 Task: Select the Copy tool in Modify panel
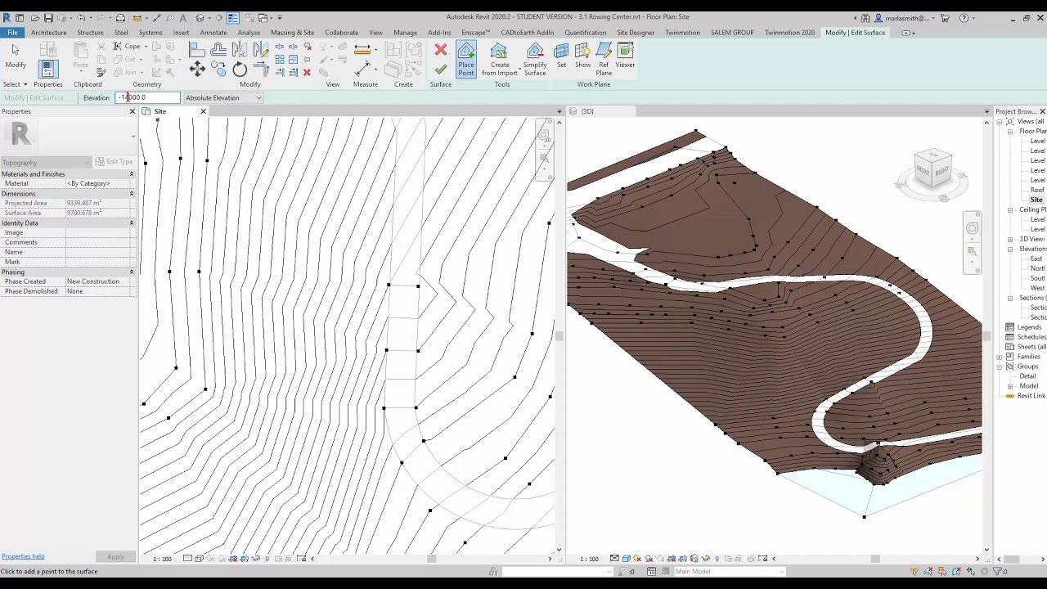(218, 70)
